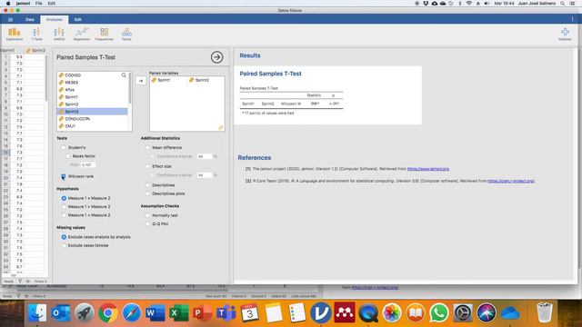Collapse the options panel with the arrow button
Viewport: 582px width, 327px height.
[x=216, y=57]
